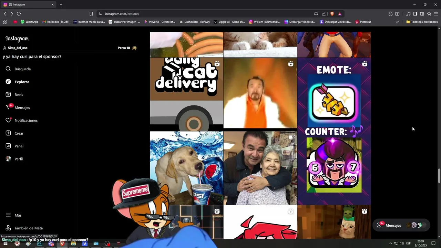Image resolution: width=441 pixels, height=248 pixels.
Task: Open the Reels section
Action: (x=14, y=95)
